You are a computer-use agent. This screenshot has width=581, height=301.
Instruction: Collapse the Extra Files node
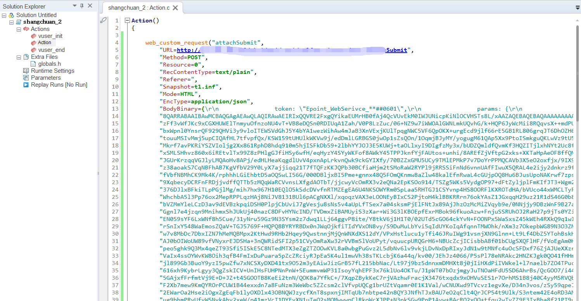click(x=19, y=57)
